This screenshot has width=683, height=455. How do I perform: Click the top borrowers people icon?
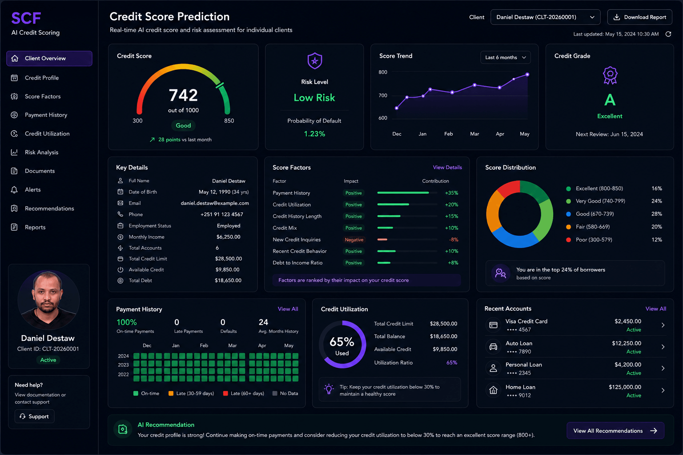click(x=501, y=273)
